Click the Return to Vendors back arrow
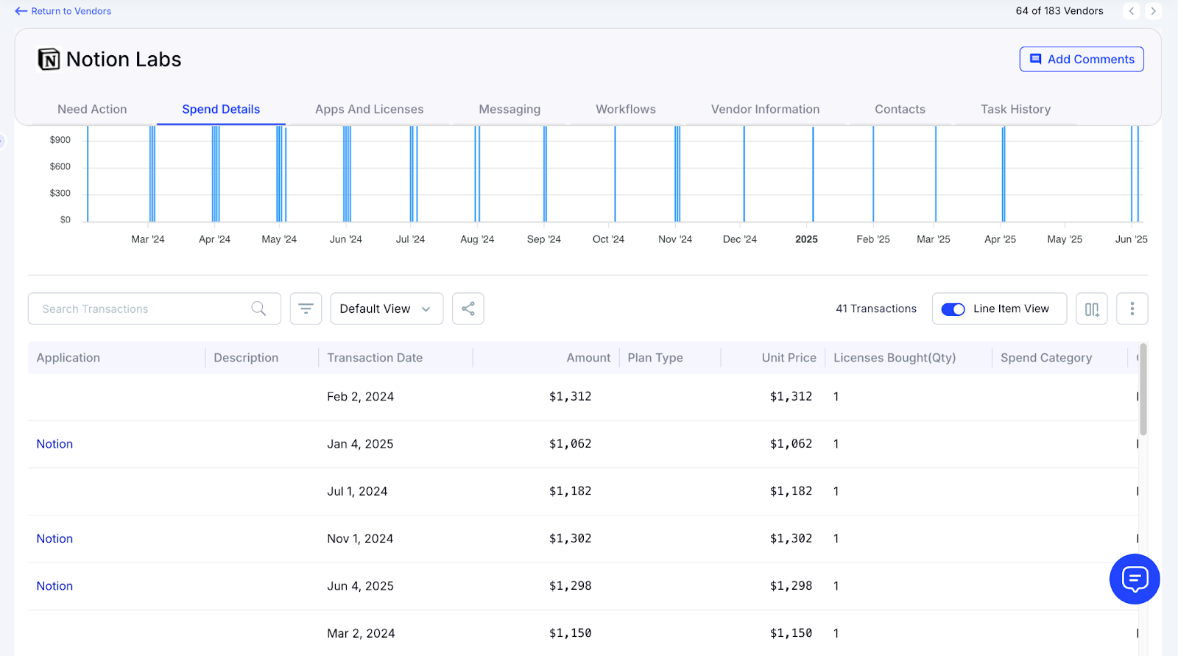Screen dimensions: 1178x656 tap(21, 11)
